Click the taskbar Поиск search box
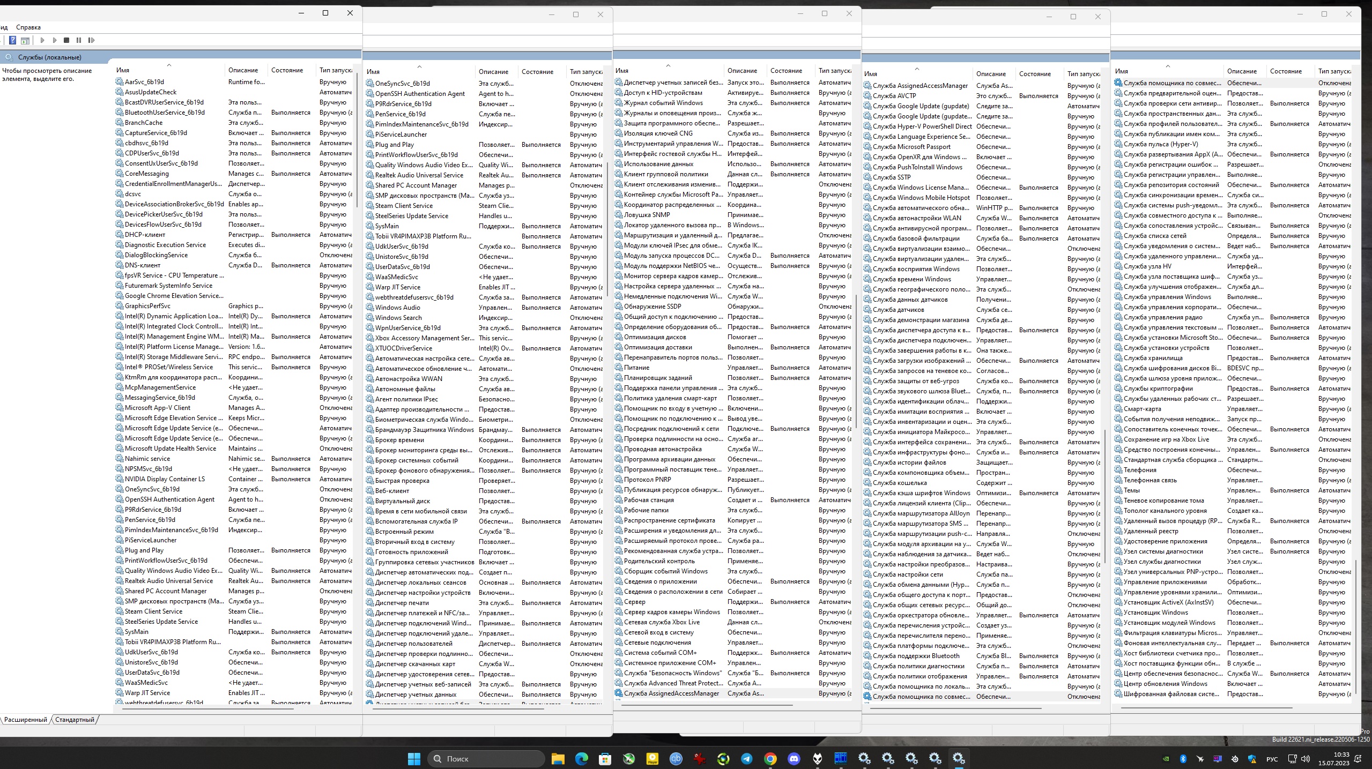1372x769 pixels. click(486, 758)
